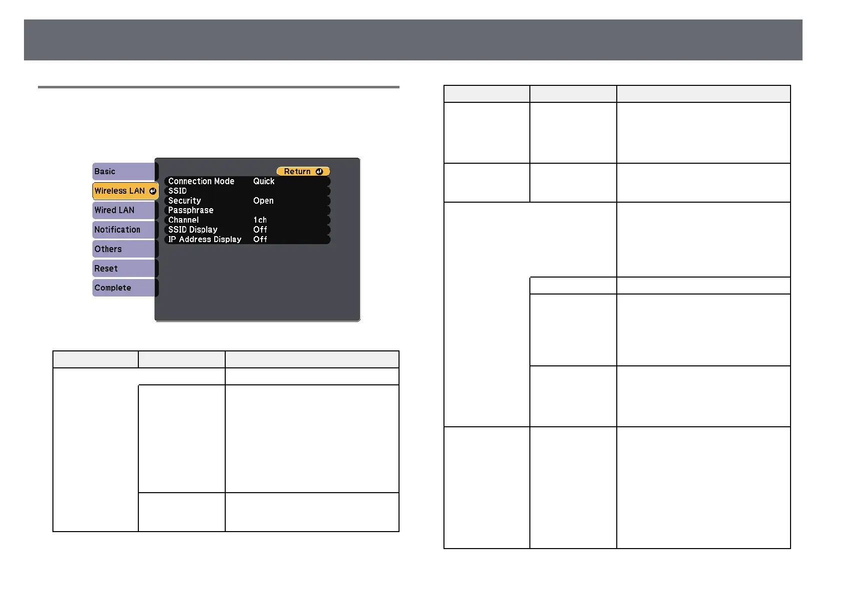Select the Complete menu tab
This screenshot has width=841, height=594.
coord(125,288)
